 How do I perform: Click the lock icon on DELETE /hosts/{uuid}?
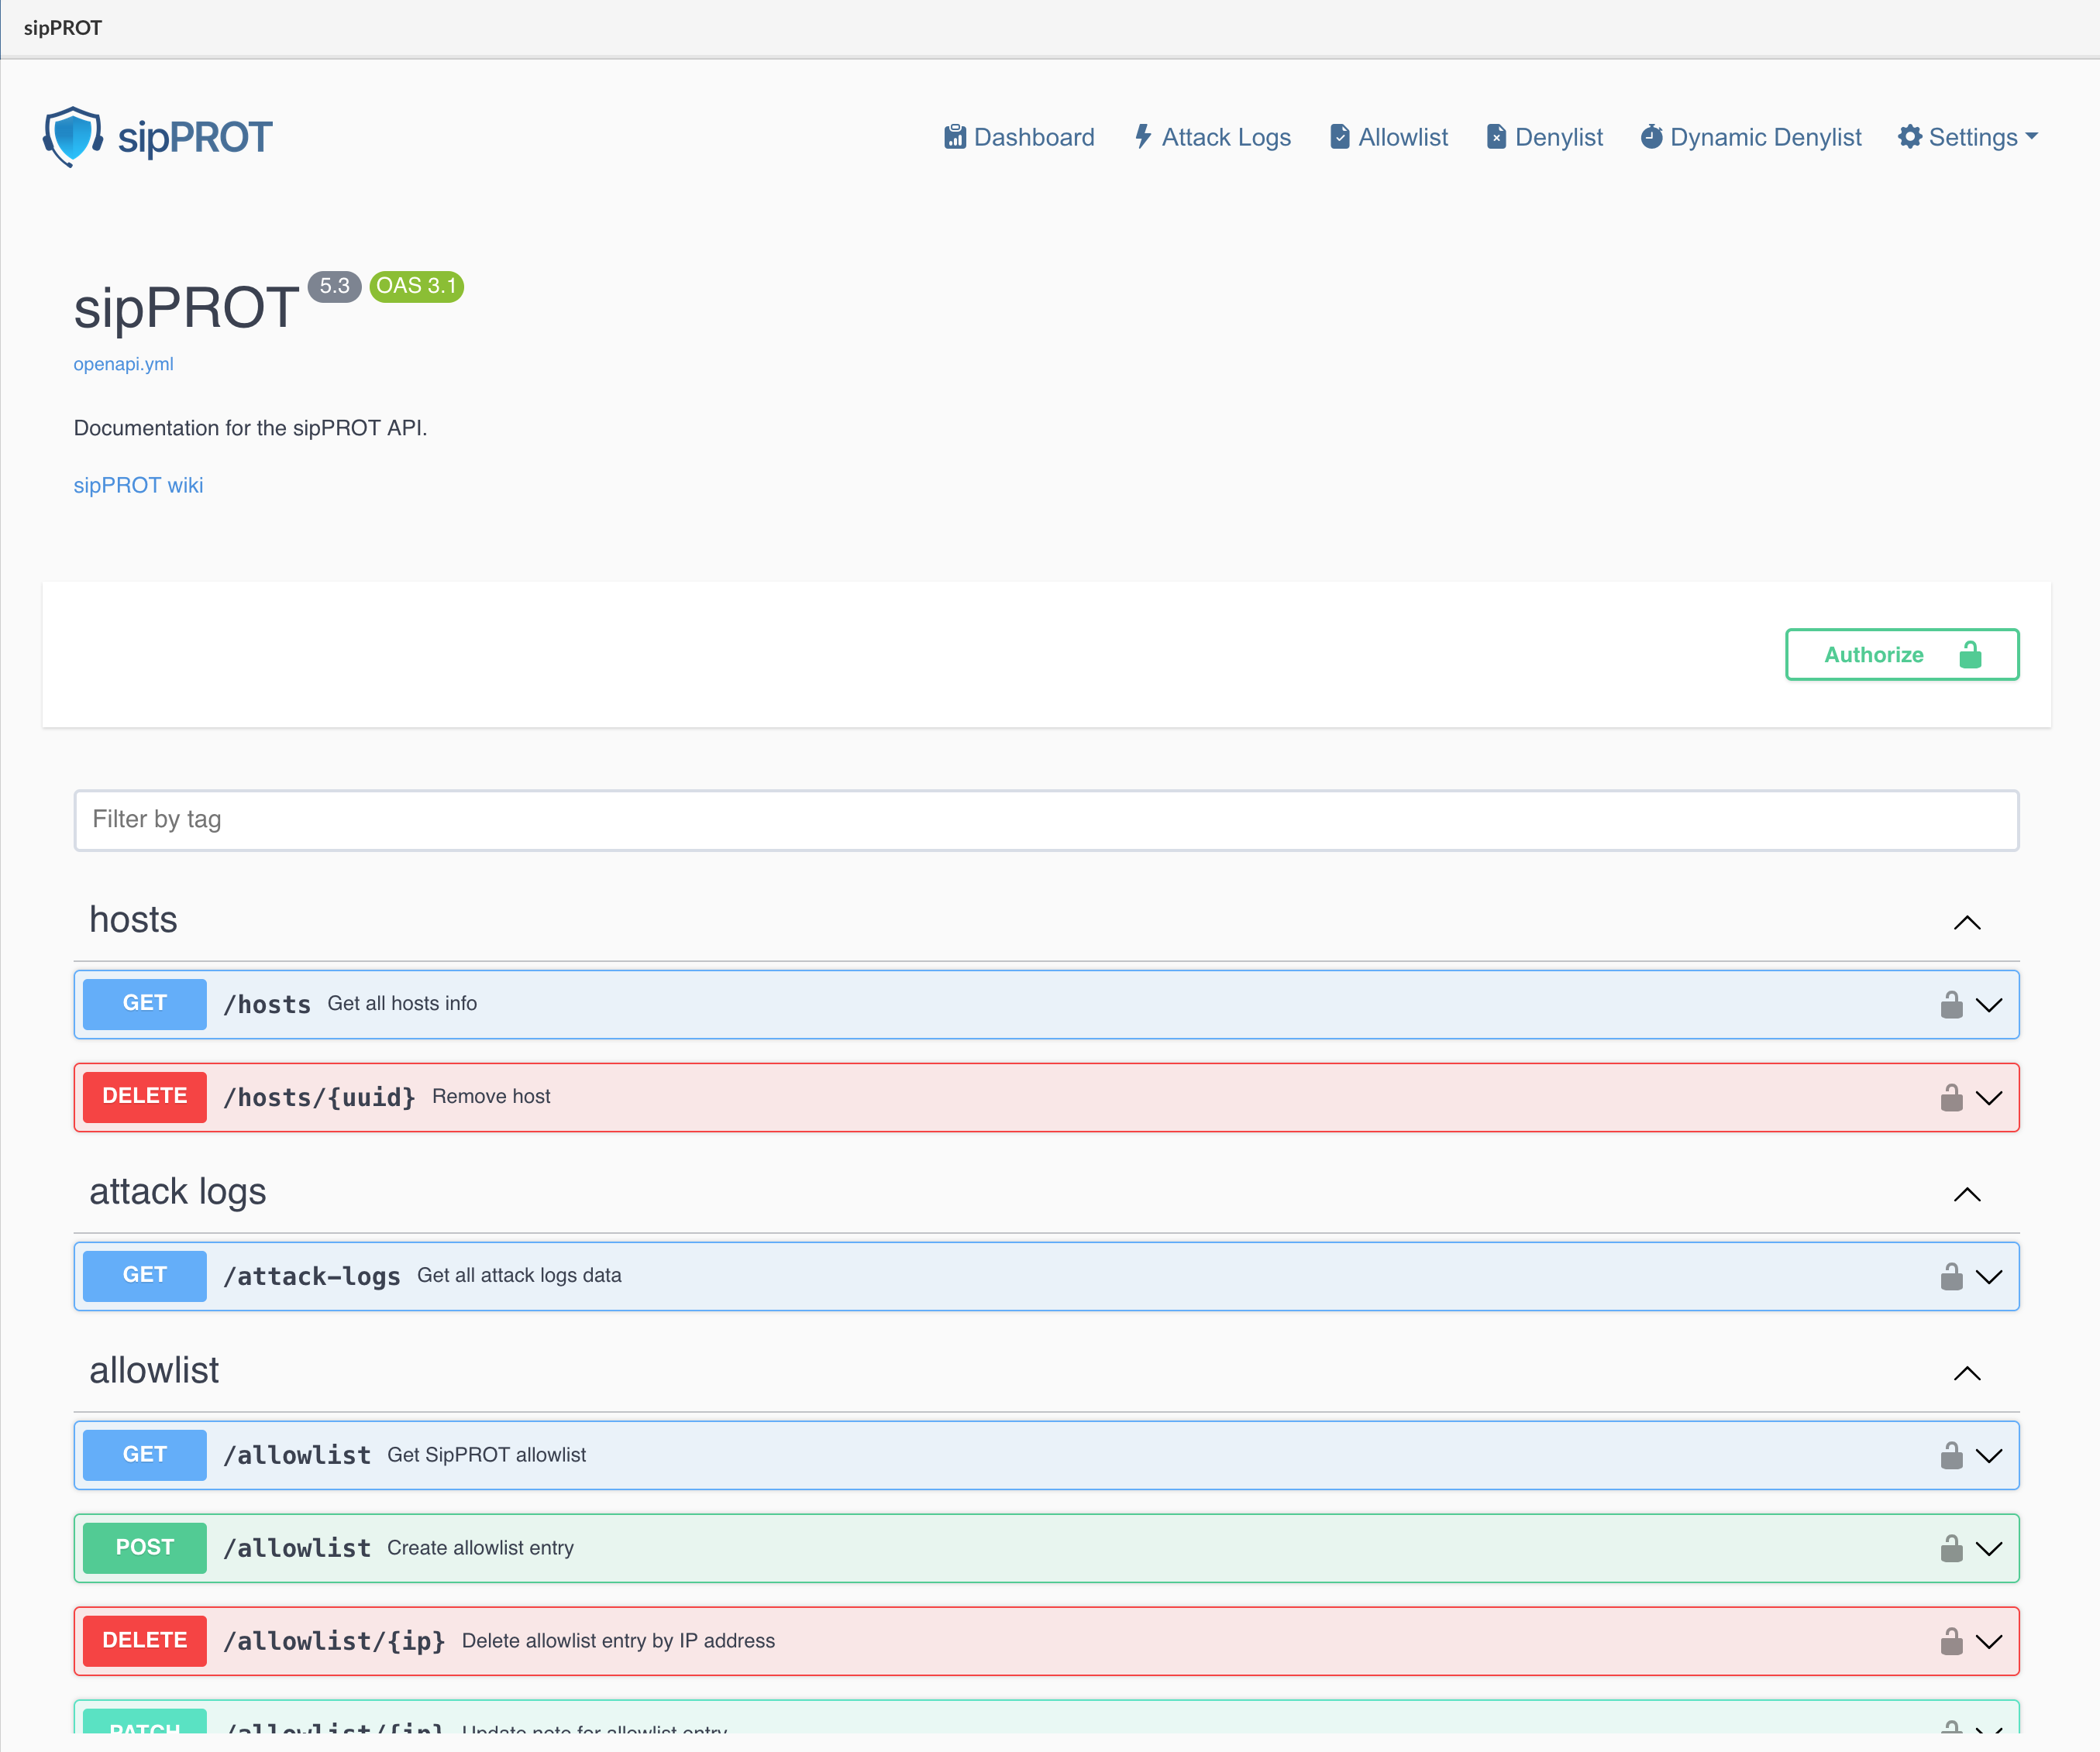[1951, 1097]
